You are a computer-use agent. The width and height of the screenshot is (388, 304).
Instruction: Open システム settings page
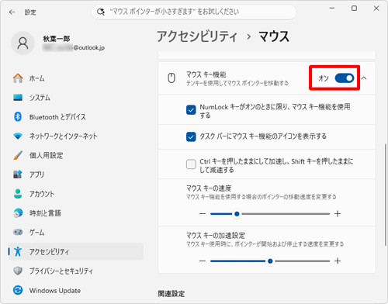click(x=75, y=98)
